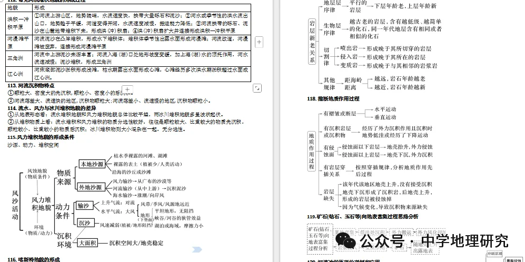Click the branch text "水平运动"

[385, 109]
